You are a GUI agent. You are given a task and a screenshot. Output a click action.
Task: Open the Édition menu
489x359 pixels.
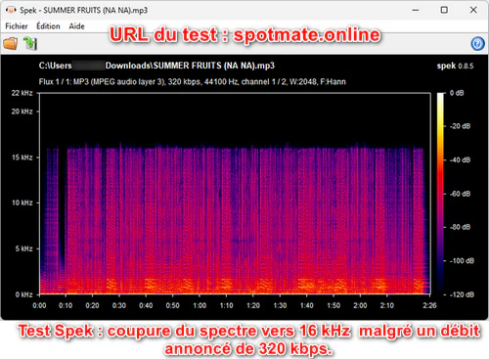[48, 26]
